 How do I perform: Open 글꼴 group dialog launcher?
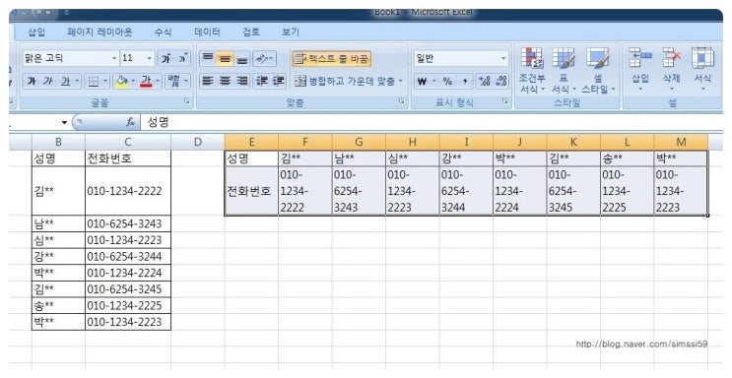pos(187,100)
